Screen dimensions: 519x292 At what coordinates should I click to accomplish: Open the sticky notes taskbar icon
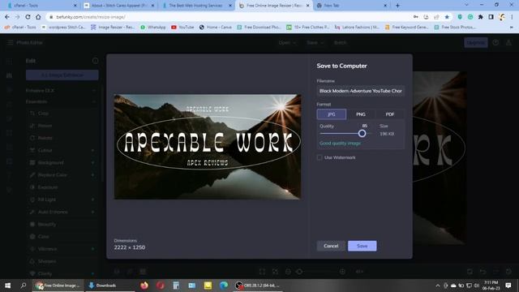208,286
